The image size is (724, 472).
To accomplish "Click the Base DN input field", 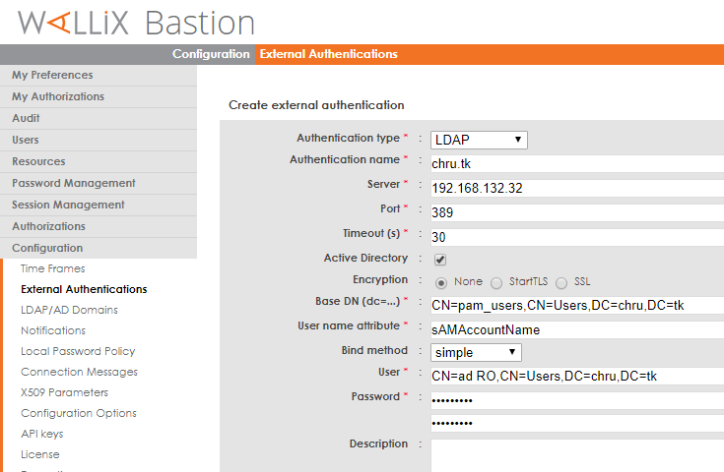I will click(x=576, y=305).
